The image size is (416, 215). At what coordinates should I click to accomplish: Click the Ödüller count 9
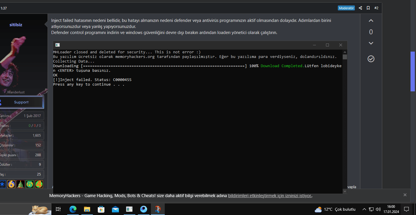click(x=40, y=165)
